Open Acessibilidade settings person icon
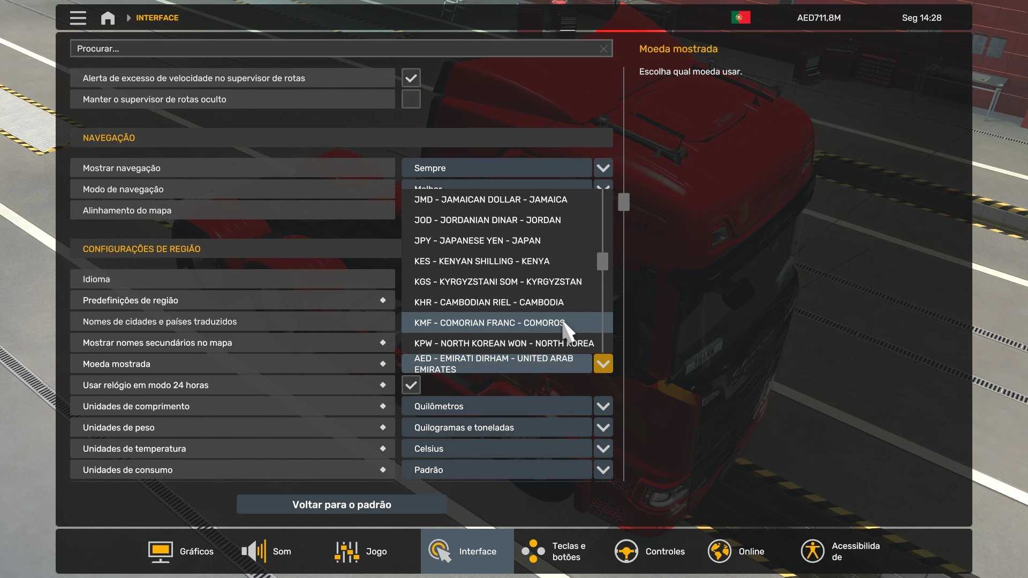This screenshot has width=1028, height=578. point(812,551)
